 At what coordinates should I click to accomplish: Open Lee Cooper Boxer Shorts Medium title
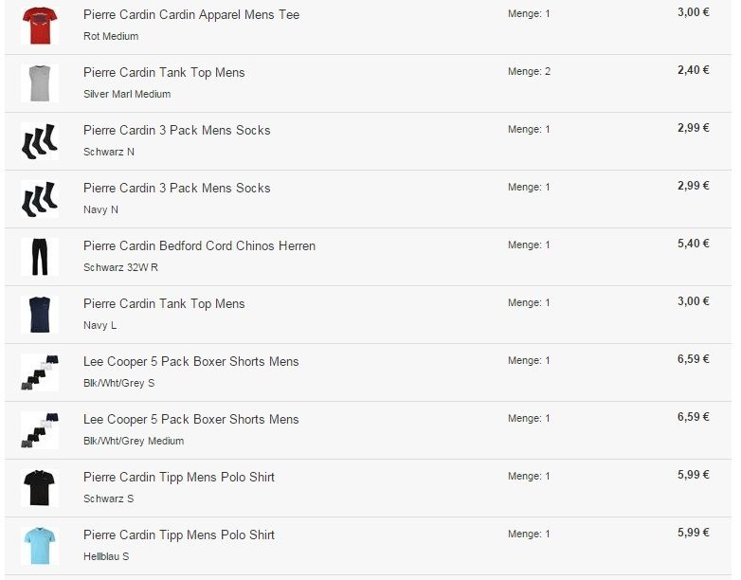(190, 420)
